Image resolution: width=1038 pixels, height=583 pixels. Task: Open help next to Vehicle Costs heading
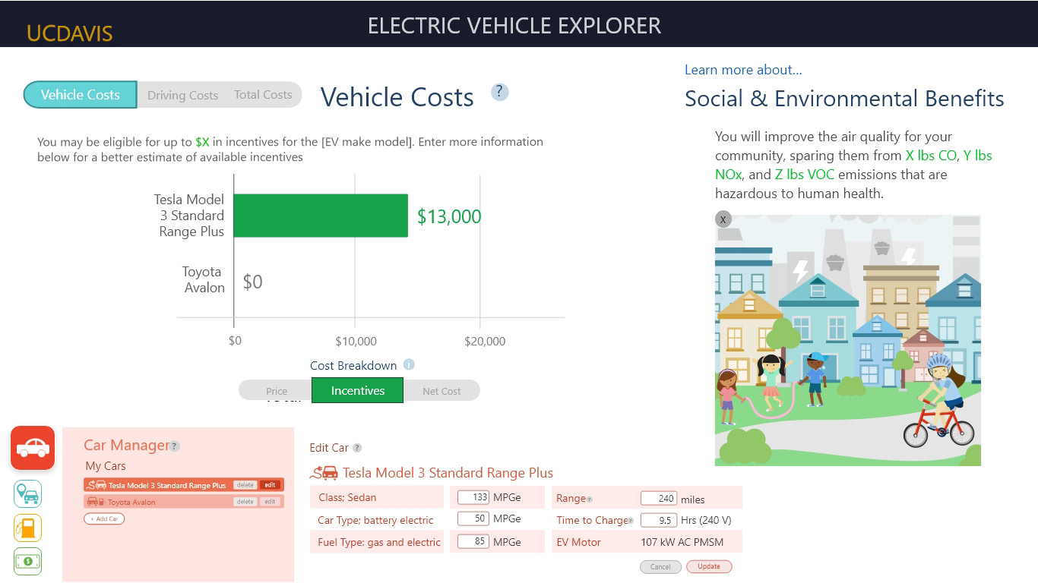tap(499, 92)
